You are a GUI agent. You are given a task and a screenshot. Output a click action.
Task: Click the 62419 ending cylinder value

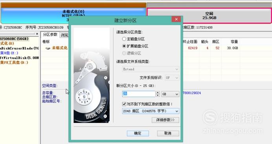point(193,48)
